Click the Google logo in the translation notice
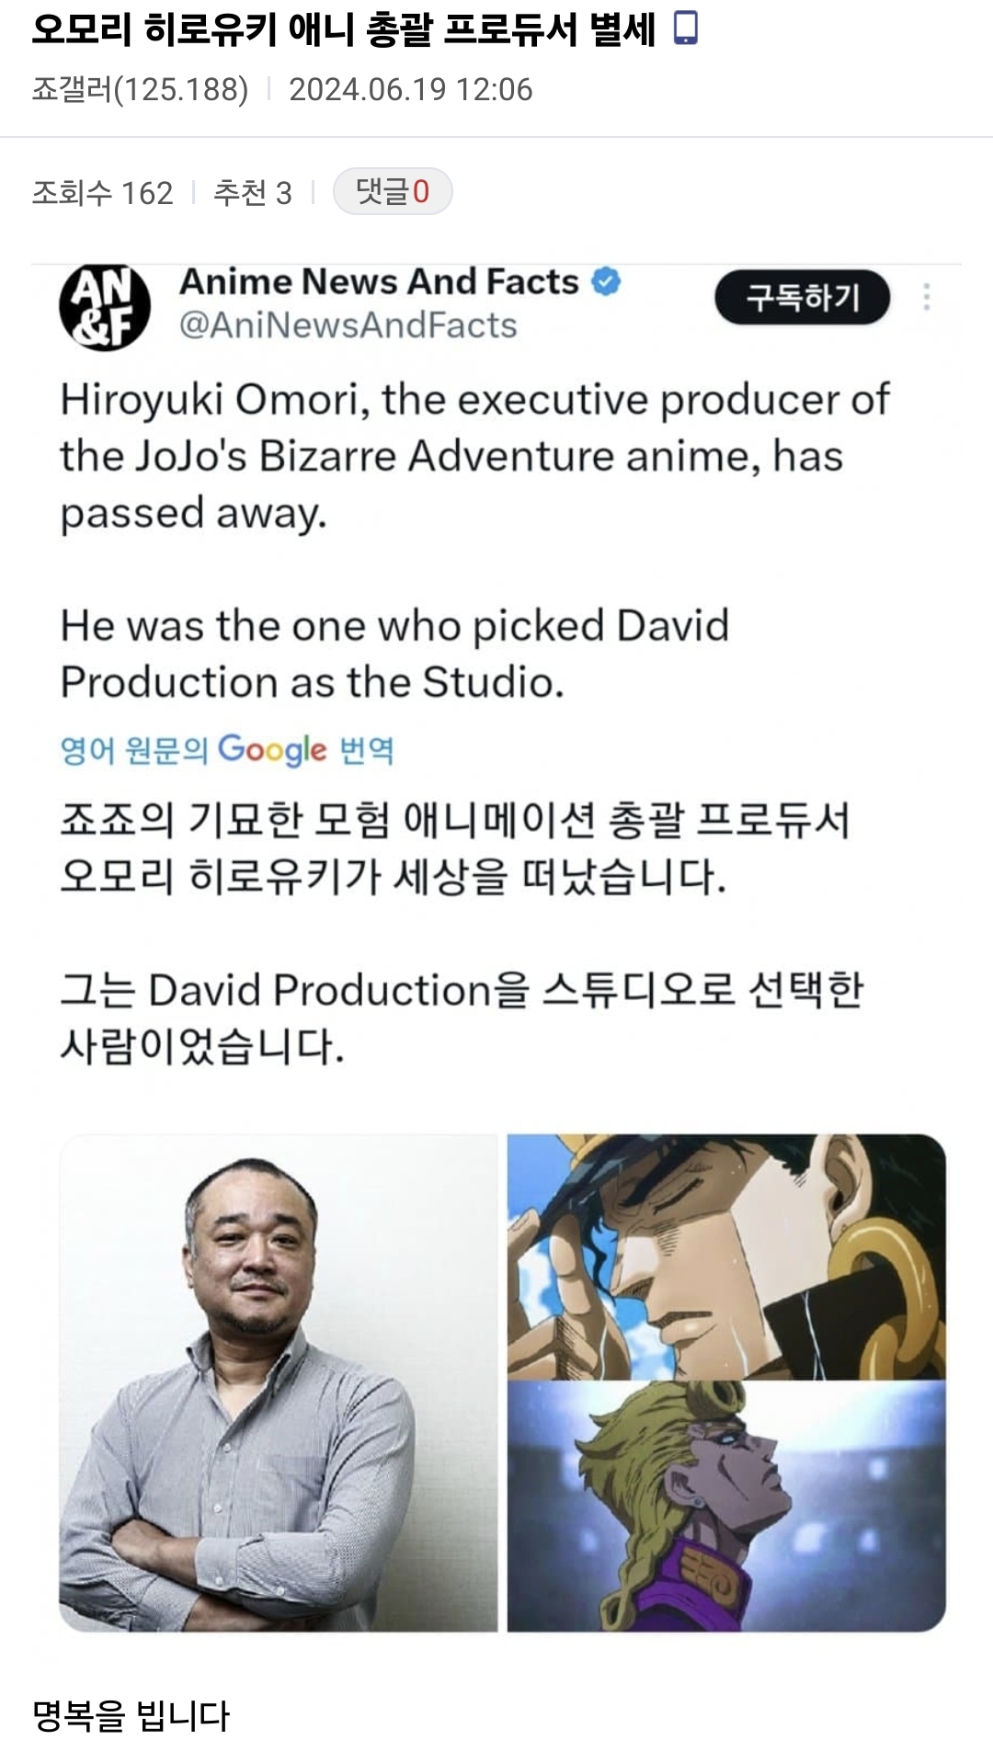 (272, 750)
